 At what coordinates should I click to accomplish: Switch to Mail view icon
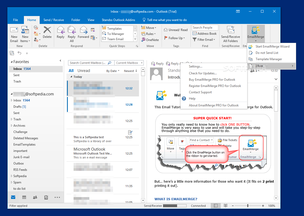(x=13, y=197)
